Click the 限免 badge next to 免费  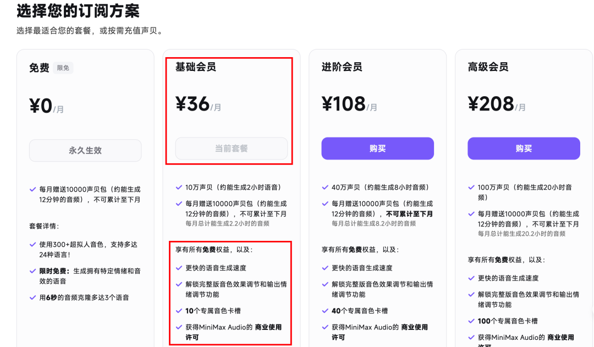[63, 68]
